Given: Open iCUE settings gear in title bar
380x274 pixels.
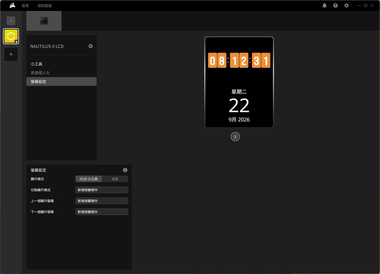Looking at the screenshot, I should click(347, 5).
